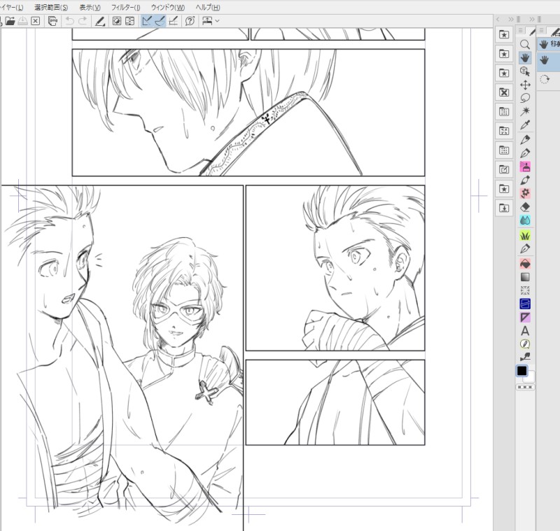Select the Eyedropper tool

524,125
